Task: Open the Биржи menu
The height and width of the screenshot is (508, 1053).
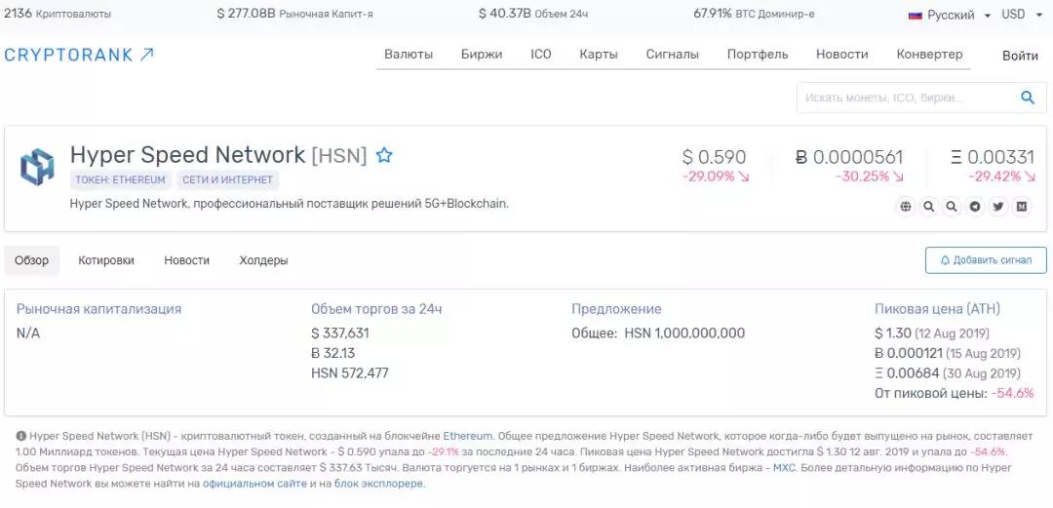Action: click(482, 55)
